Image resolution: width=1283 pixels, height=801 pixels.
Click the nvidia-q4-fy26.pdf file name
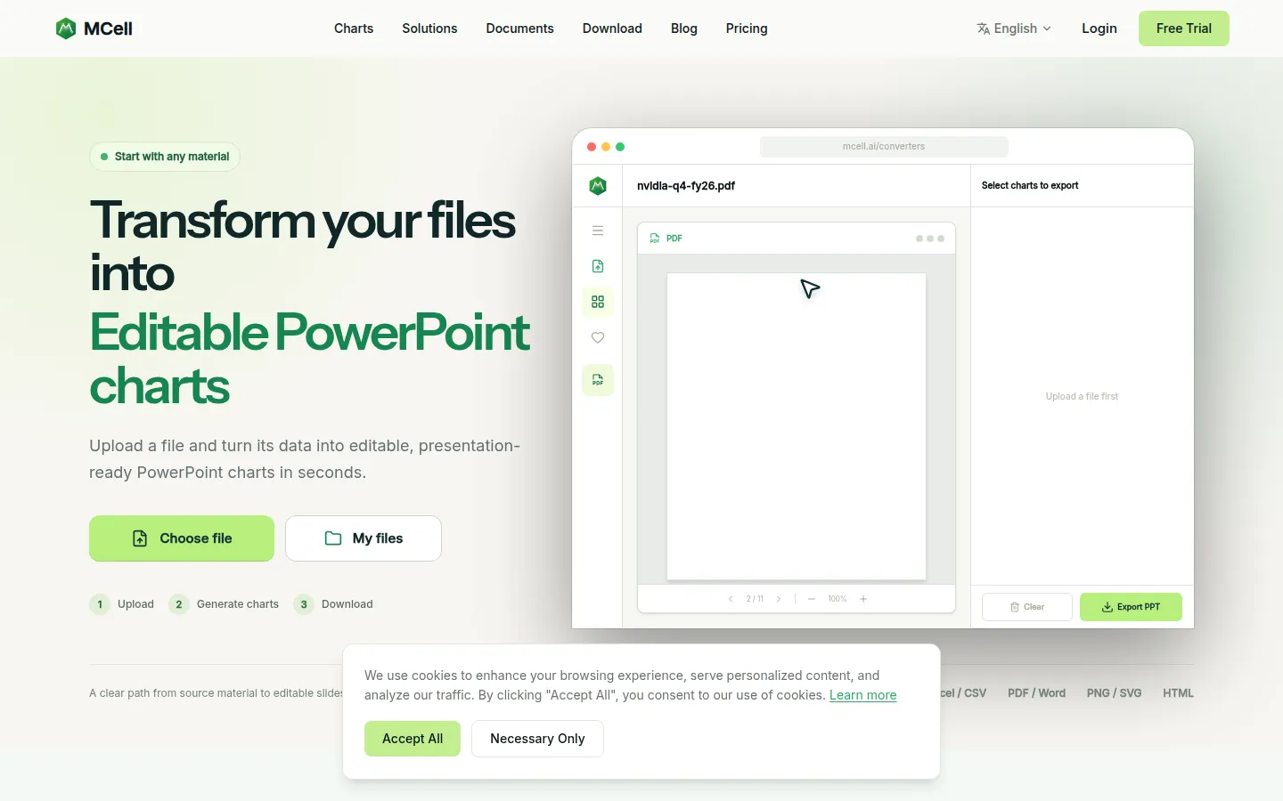pyautogui.click(x=686, y=186)
